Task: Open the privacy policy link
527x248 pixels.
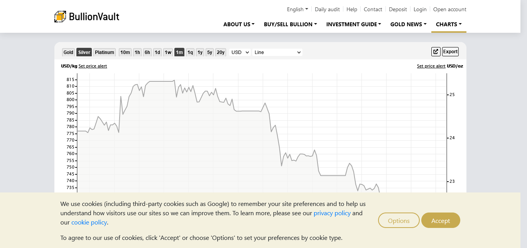Action: [332, 213]
